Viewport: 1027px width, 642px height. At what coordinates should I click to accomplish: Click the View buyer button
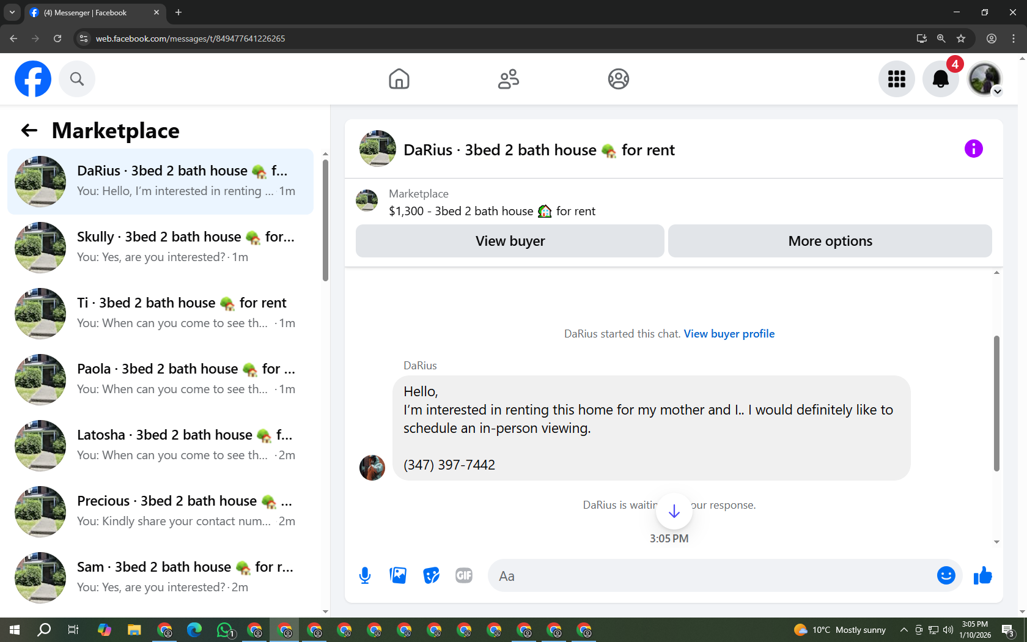click(510, 241)
